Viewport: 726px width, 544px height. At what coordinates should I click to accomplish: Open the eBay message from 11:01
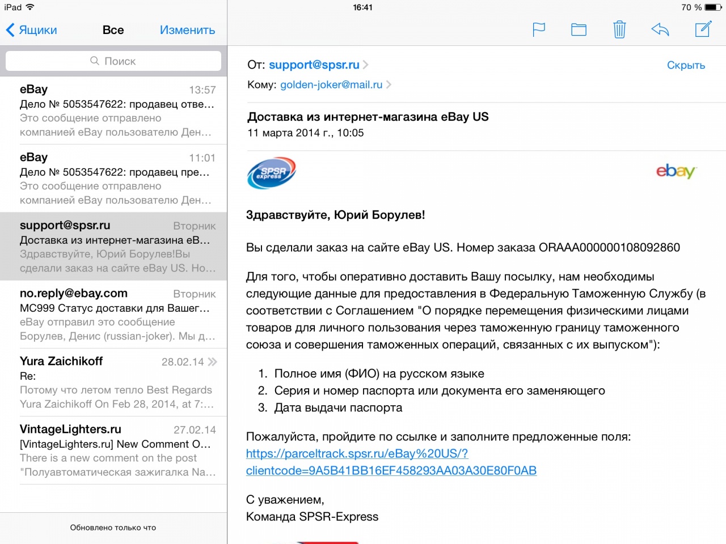point(113,178)
